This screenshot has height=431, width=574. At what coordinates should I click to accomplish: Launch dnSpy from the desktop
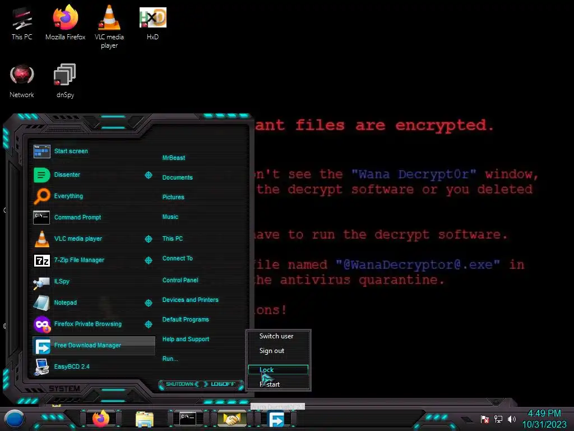(65, 81)
